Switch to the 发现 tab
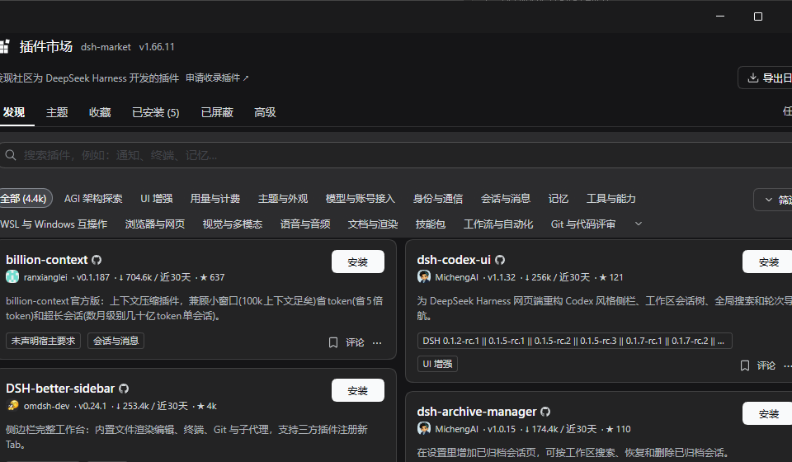 [x=14, y=112]
